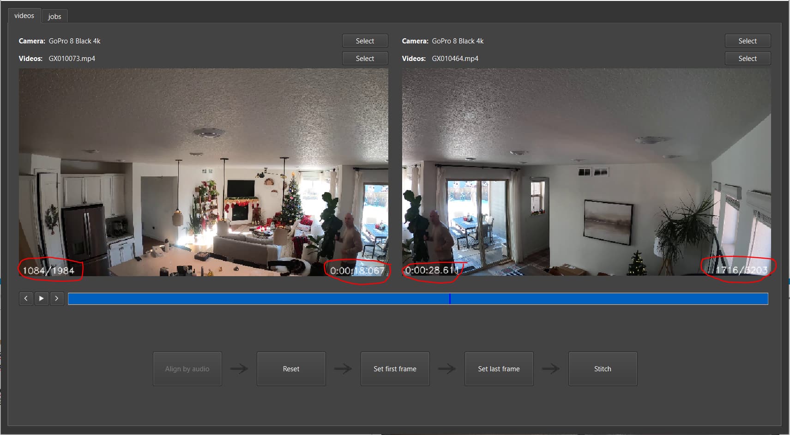The height and width of the screenshot is (435, 790).
Task: Click the Align by audio button
Action: pos(187,369)
